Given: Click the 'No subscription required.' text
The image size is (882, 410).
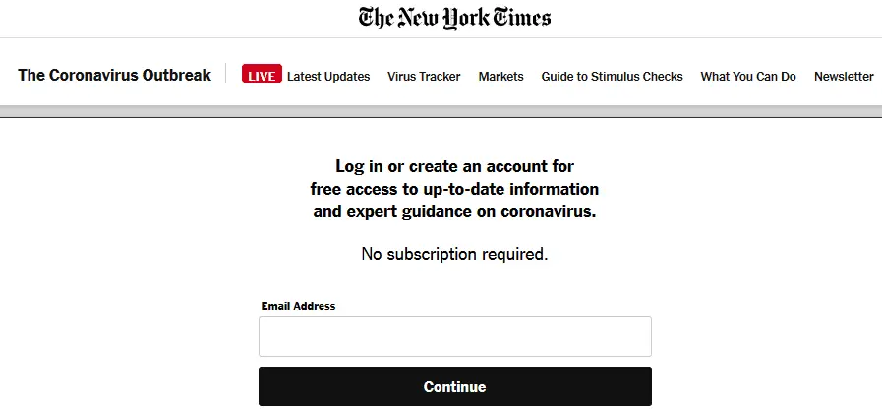Looking at the screenshot, I should (x=454, y=254).
